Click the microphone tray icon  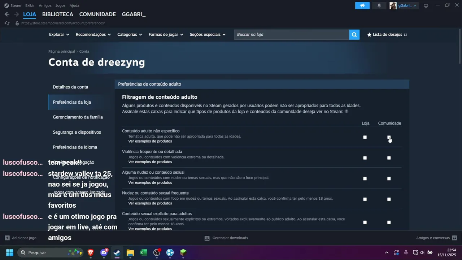(406, 252)
